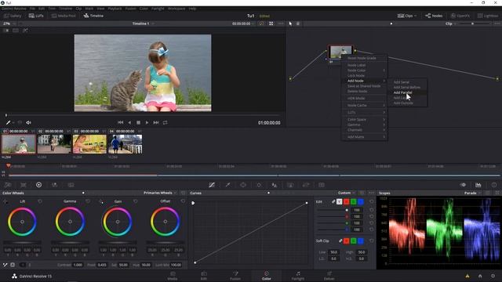This screenshot has width=502, height=282.
Task: Click the auto color balance icon
Action: [13, 265]
